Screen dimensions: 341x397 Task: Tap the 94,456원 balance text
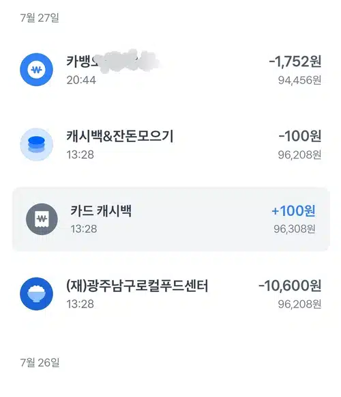point(299,80)
